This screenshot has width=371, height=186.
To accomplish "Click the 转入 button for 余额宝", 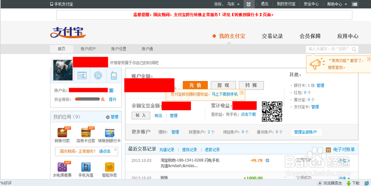I will coord(141,115).
